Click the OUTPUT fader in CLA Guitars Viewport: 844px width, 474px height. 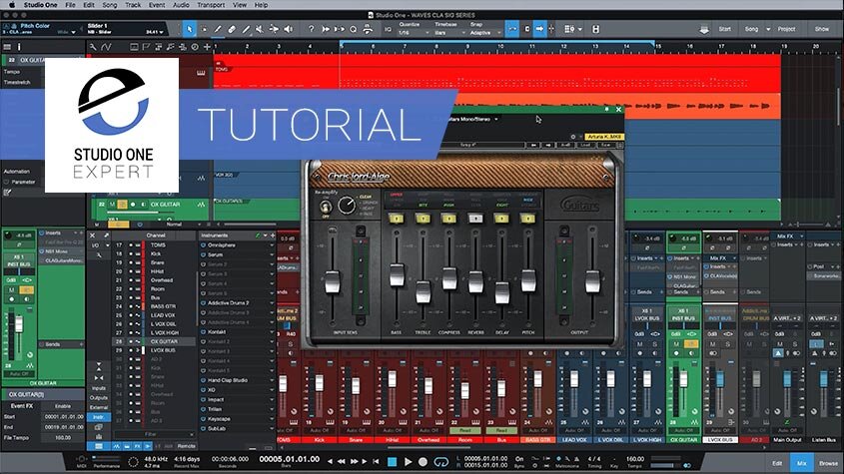pos(592,282)
